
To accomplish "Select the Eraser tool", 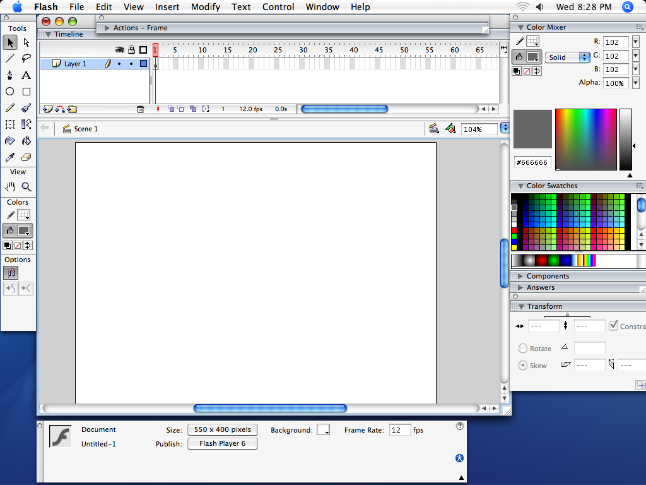I will click(26, 157).
